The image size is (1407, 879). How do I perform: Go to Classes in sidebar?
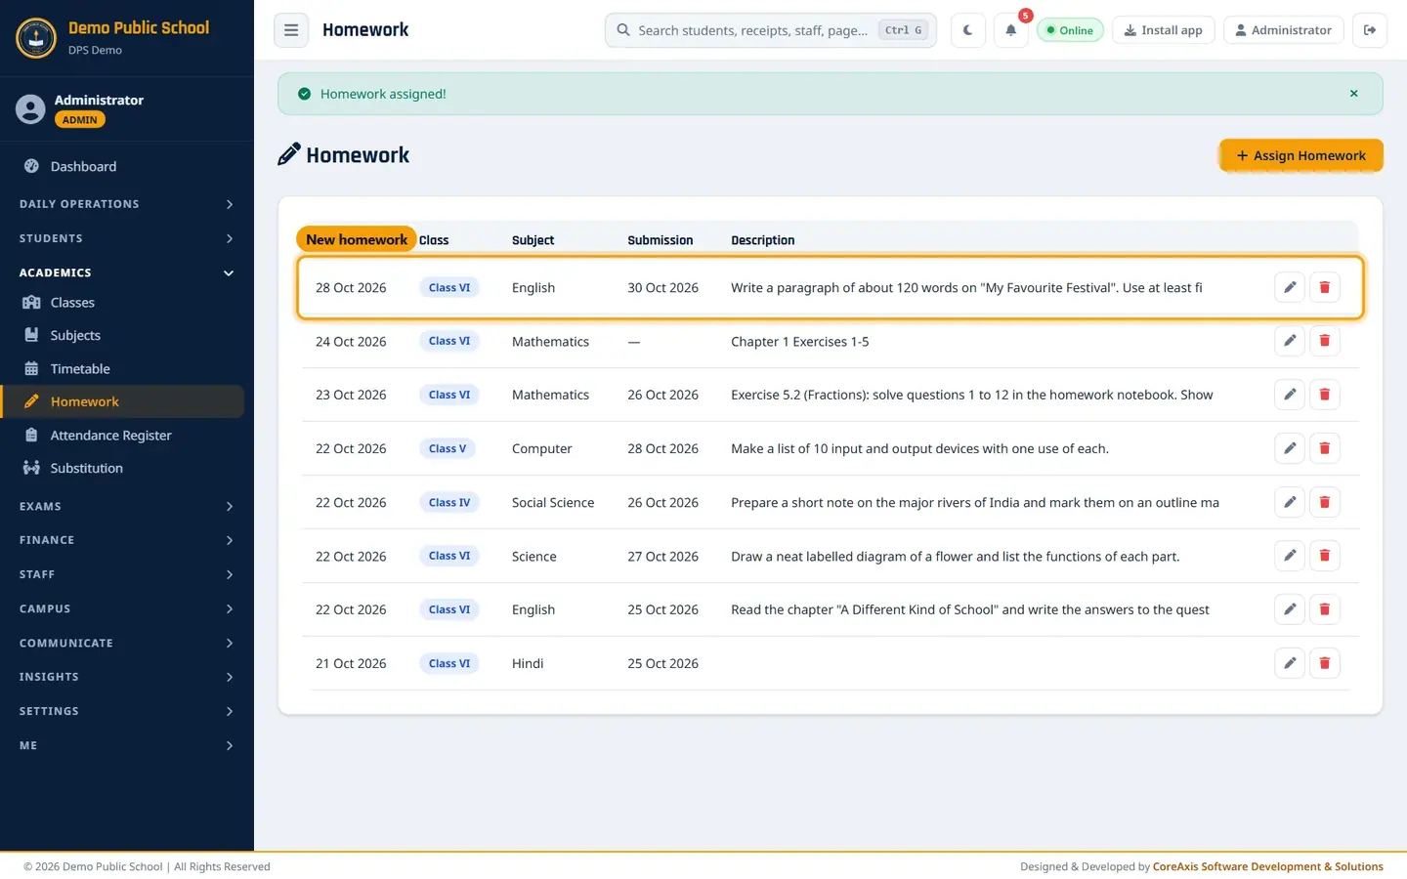(x=123, y=303)
